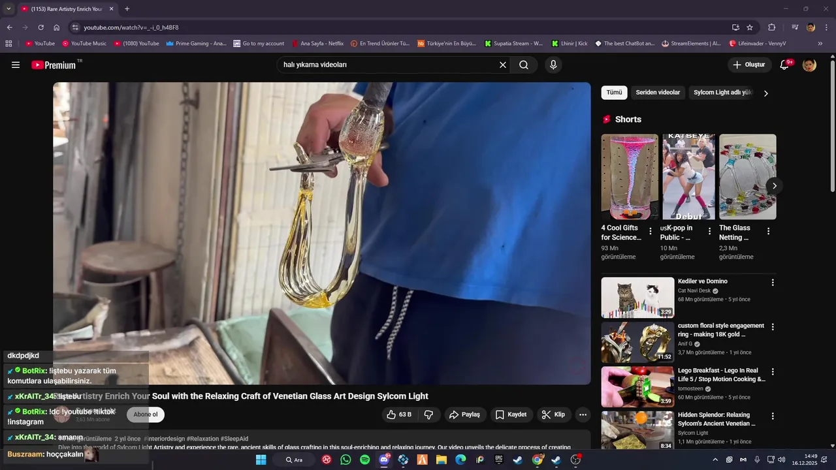The width and height of the screenshot is (836, 470).
Task: Open The Glass Netting short thumbnail
Action: click(748, 177)
